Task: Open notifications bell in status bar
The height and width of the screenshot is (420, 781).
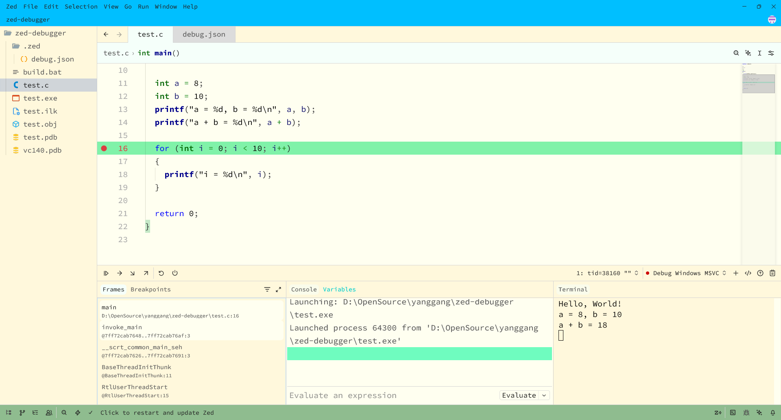Action: (772, 413)
